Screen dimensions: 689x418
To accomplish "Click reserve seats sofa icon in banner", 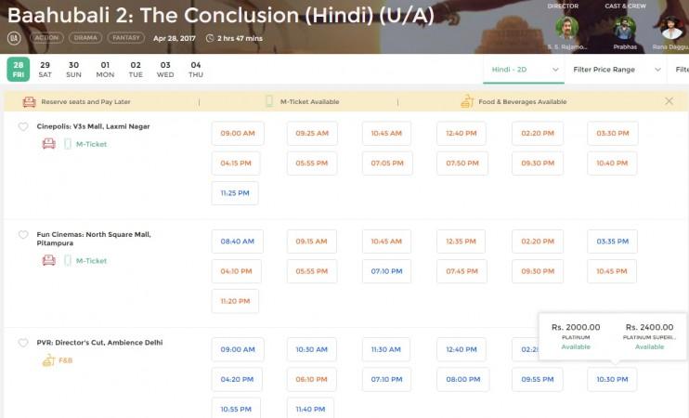I will click(30, 101).
